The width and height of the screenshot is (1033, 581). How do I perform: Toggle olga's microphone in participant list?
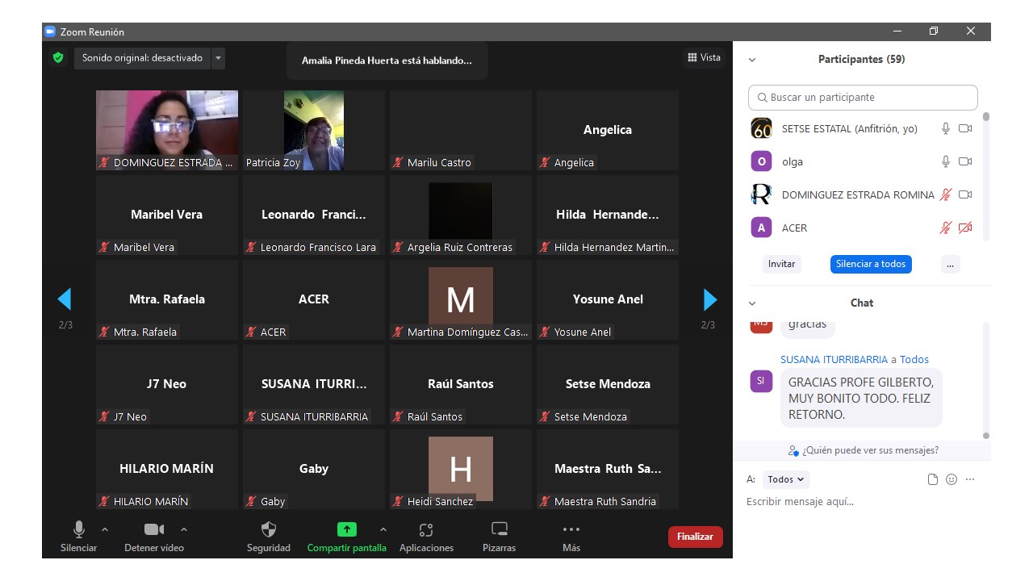946,161
